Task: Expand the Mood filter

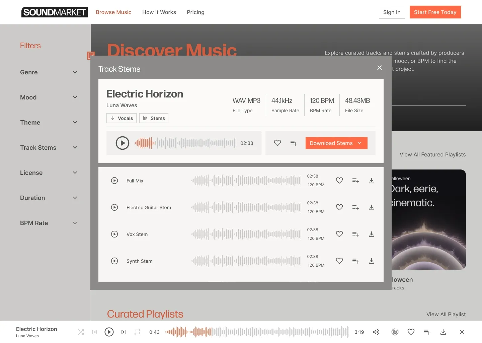Action: point(49,97)
